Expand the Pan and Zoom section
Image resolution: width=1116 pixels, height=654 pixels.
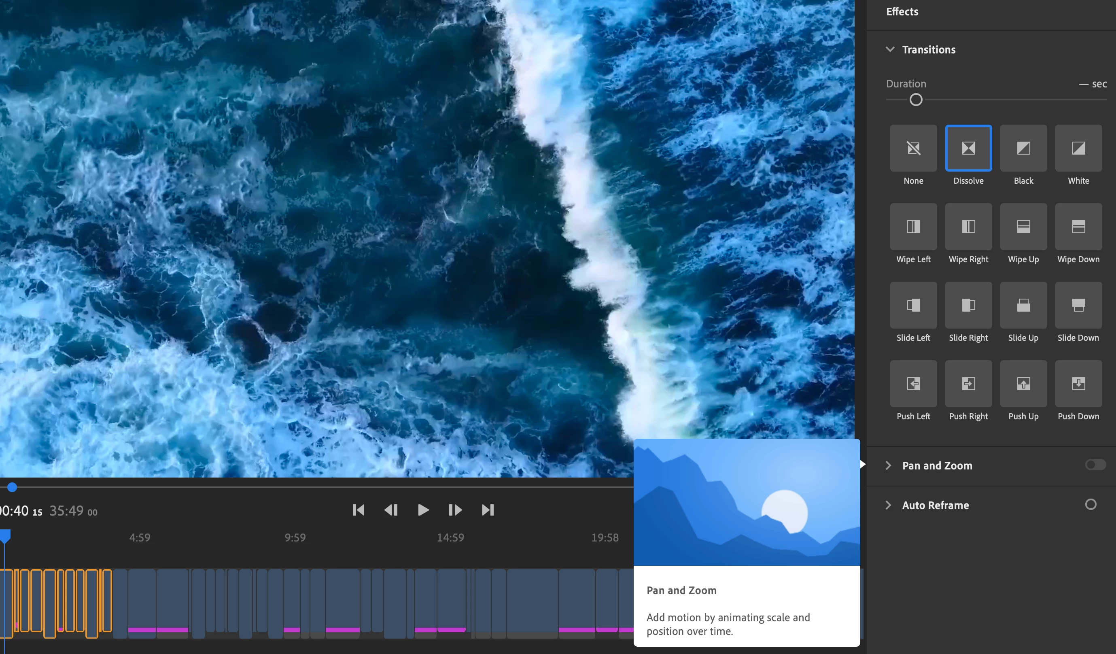tap(888, 465)
